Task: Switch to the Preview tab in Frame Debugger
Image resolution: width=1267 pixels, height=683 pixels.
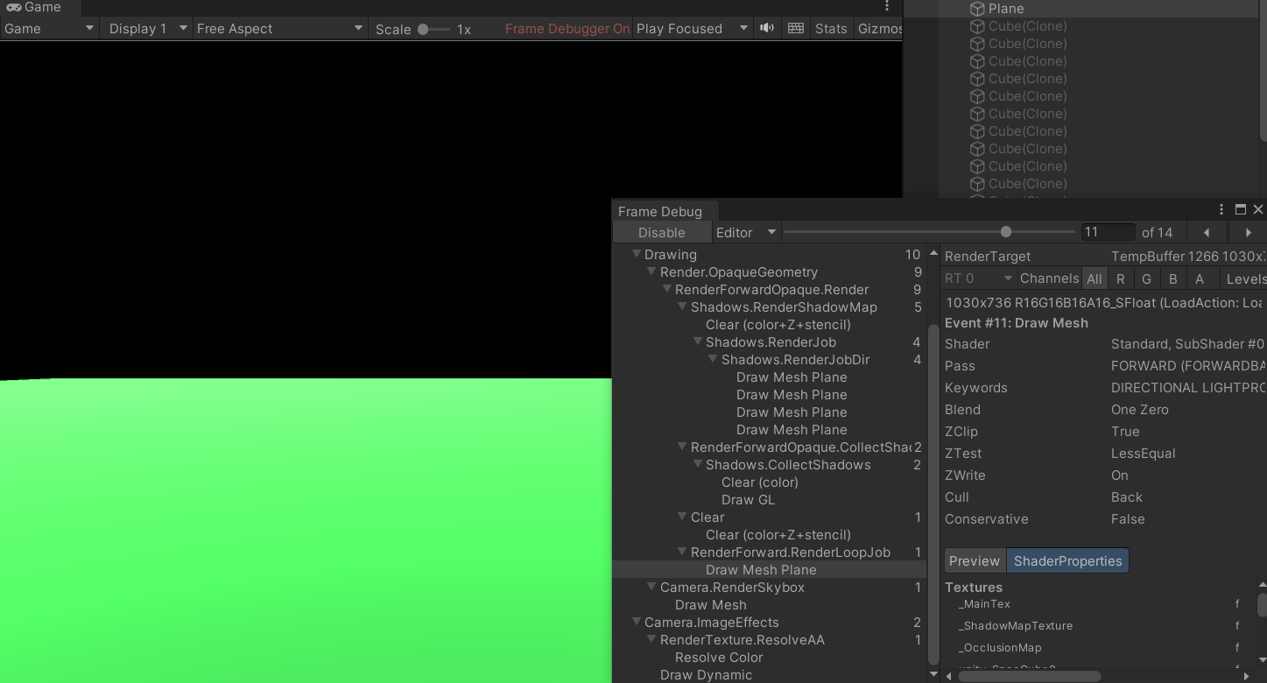Action: coord(975,560)
